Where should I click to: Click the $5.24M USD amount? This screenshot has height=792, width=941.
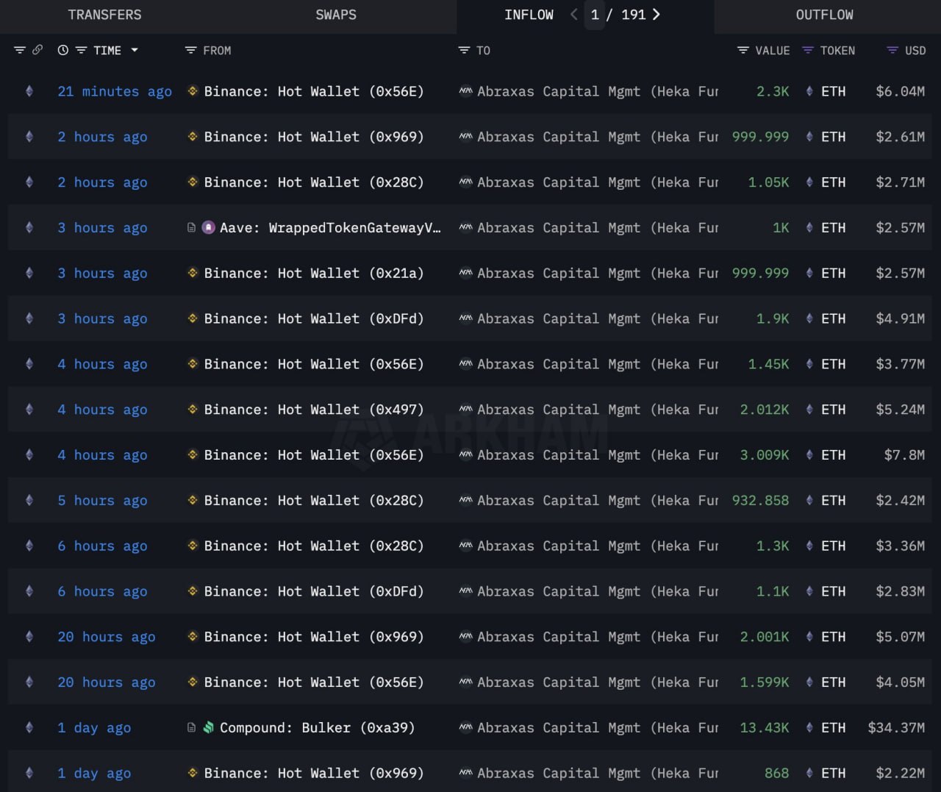click(901, 409)
